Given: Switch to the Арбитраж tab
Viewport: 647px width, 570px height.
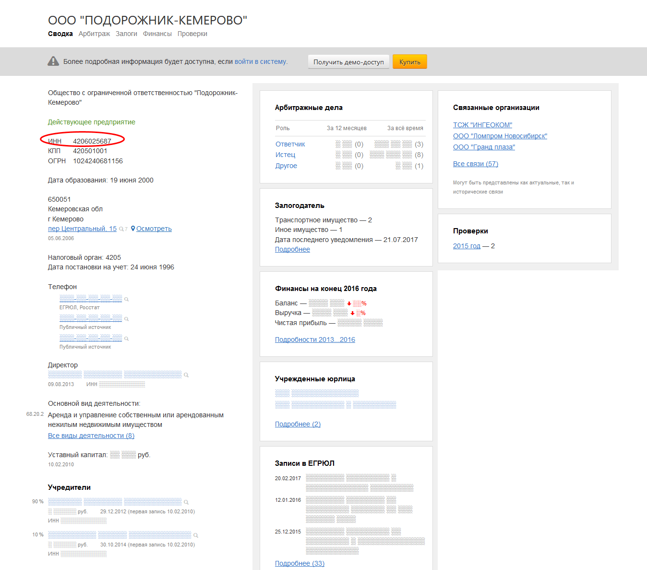Looking at the screenshot, I should click(x=94, y=34).
